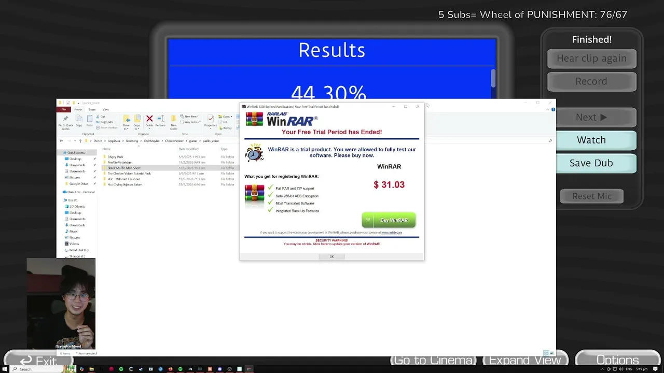Click the Windows Start button
Screen dimensions: 664x373
tap(5, 369)
